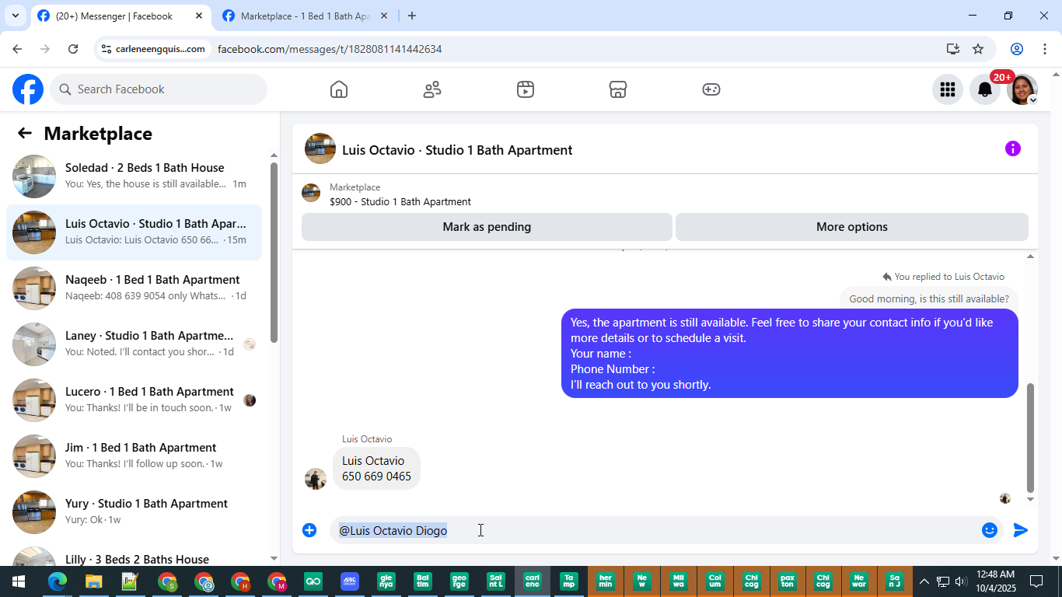
Task: Open File Explorer from the taskbar
Action: pos(93,581)
